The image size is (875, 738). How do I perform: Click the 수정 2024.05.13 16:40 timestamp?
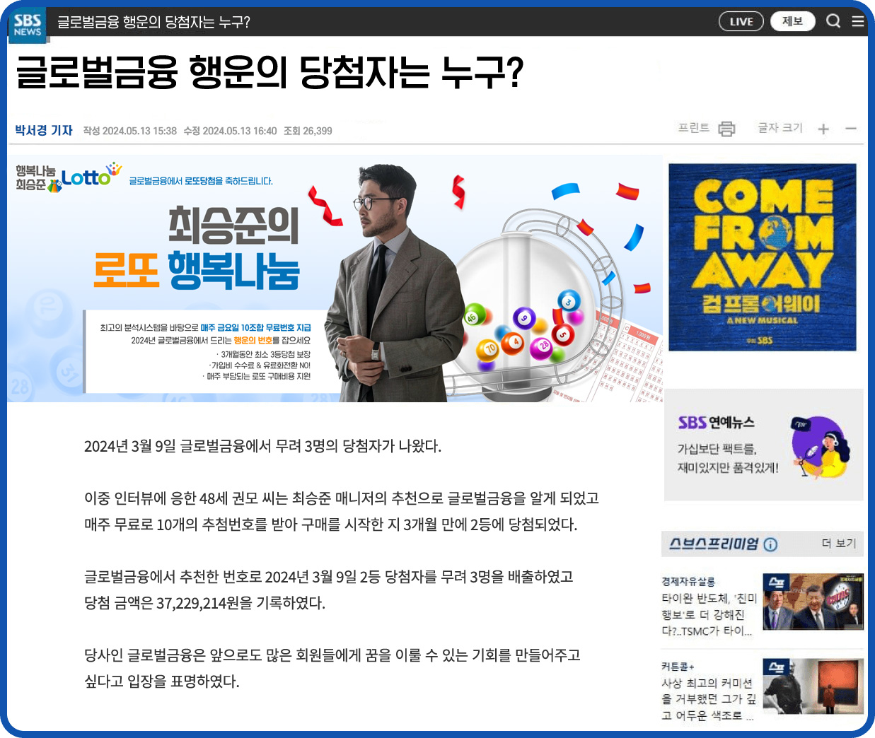point(230,131)
